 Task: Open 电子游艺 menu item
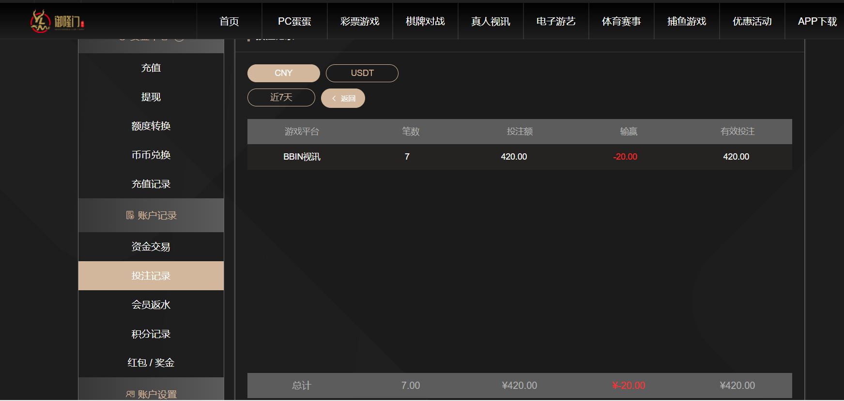coord(556,21)
